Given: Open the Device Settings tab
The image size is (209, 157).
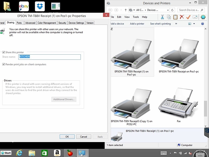Looking at the screenshot, I should 76,23.
